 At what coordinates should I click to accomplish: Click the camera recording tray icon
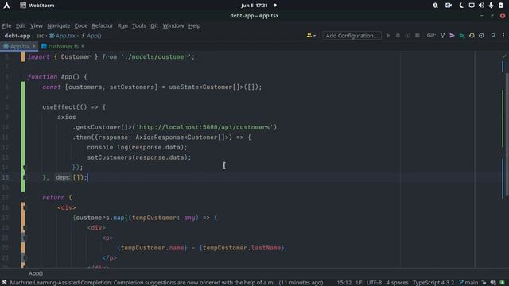pyautogui.click(x=449, y=6)
